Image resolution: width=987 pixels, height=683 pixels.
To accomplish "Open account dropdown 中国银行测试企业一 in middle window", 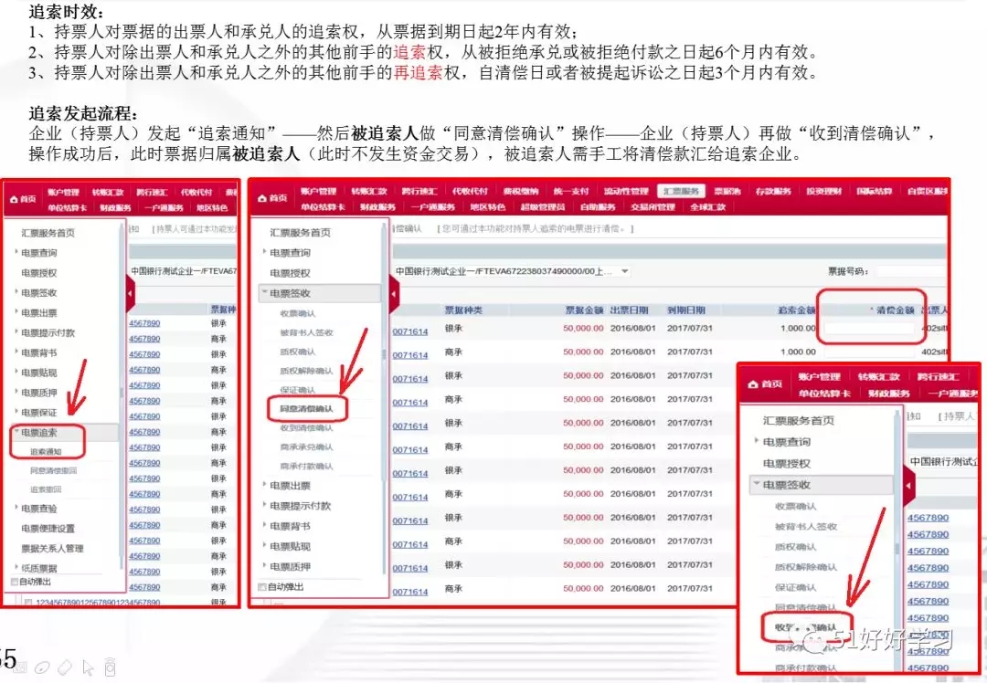I will point(624,271).
